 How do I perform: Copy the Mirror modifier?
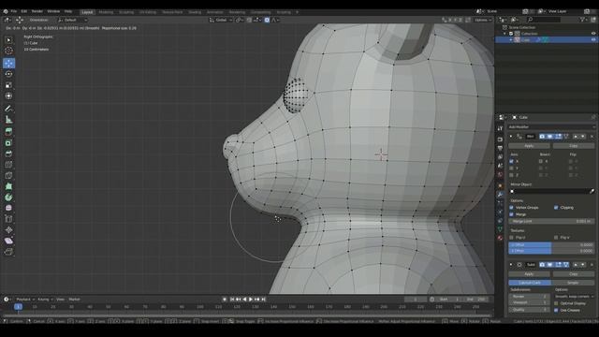pyautogui.click(x=574, y=146)
